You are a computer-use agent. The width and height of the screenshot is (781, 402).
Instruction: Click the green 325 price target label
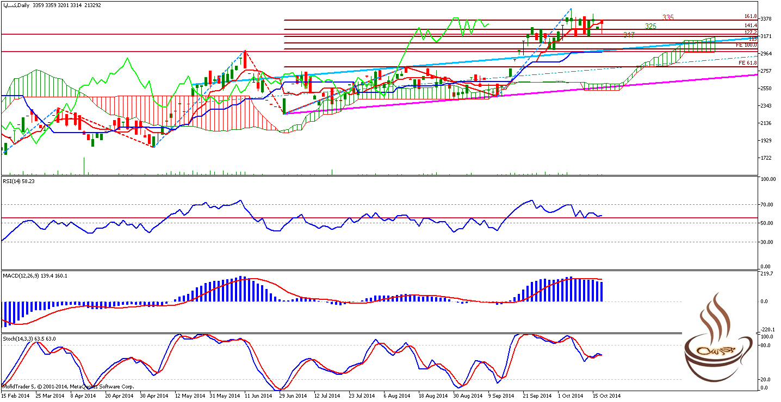(x=650, y=26)
